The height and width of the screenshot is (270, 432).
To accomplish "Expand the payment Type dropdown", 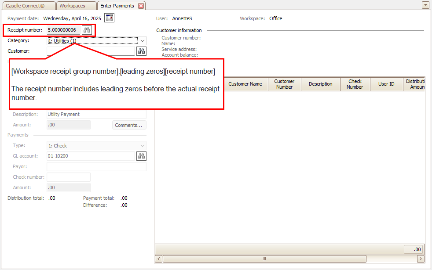I will pos(142,146).
